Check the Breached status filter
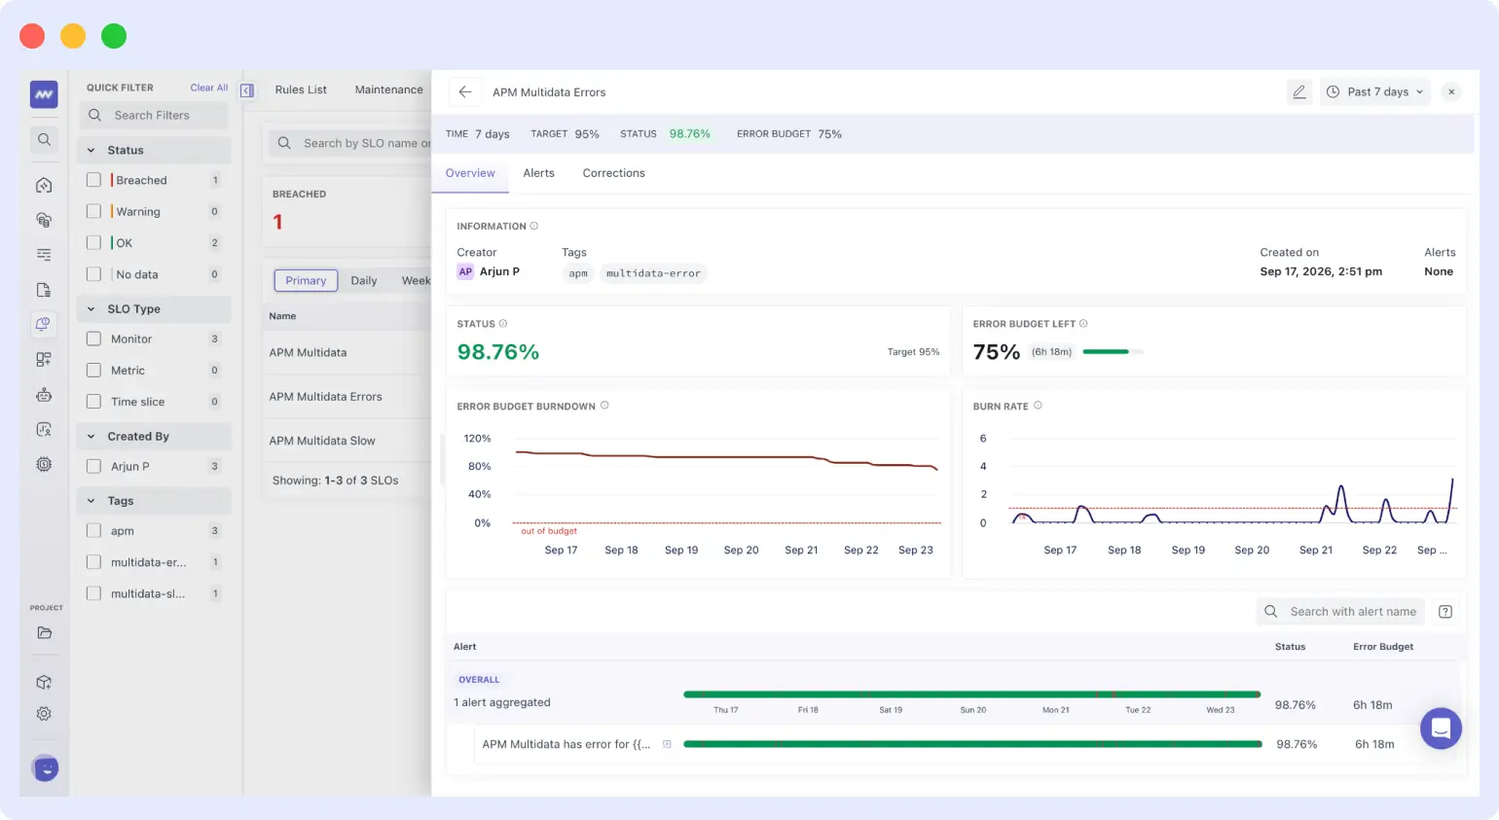Viewport: 1499px width, 820px height. coord(93,180)
